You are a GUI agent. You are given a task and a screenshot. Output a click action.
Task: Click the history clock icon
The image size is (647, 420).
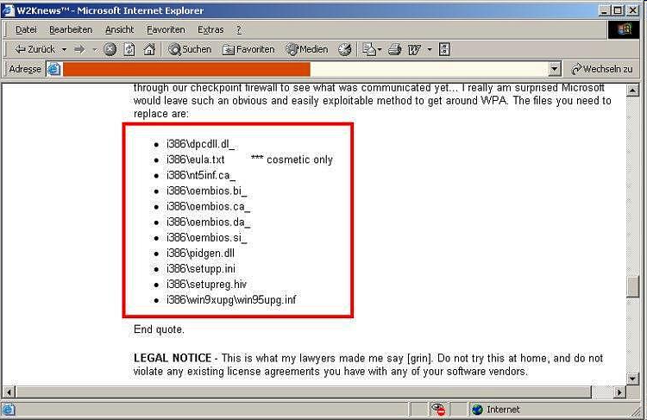pyautogui.click(x=344, y=49)
